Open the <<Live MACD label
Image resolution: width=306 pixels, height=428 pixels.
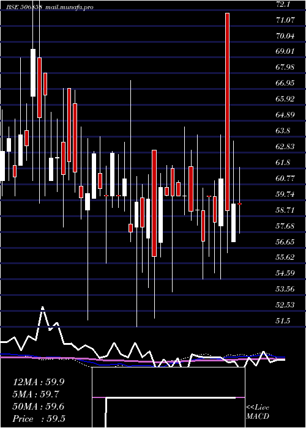(258, 412)
